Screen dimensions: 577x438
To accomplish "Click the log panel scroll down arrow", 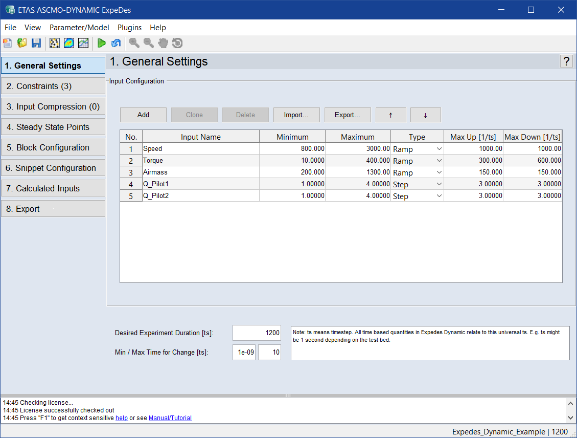I will (571, 418).
